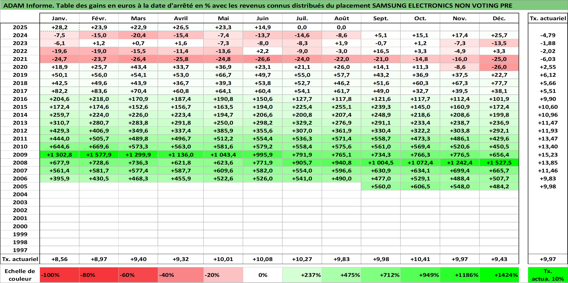Click the cell showing +16,5
Screen dimensions: 568x283
(381, 51)
